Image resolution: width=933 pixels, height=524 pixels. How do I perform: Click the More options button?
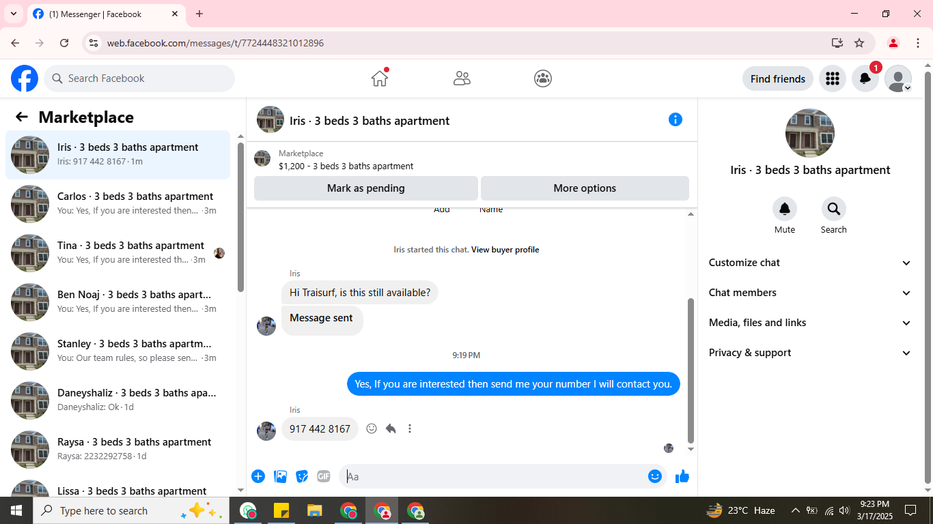tap(585, 188)
